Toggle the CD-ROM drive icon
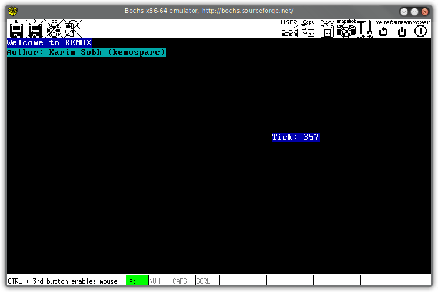 [x=54, y=29]
